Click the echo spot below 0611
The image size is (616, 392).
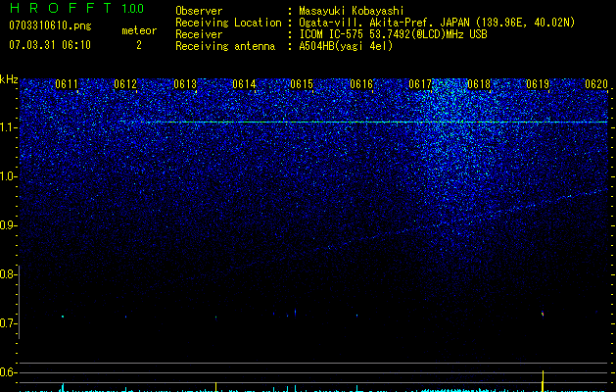(x=63, y=317)
